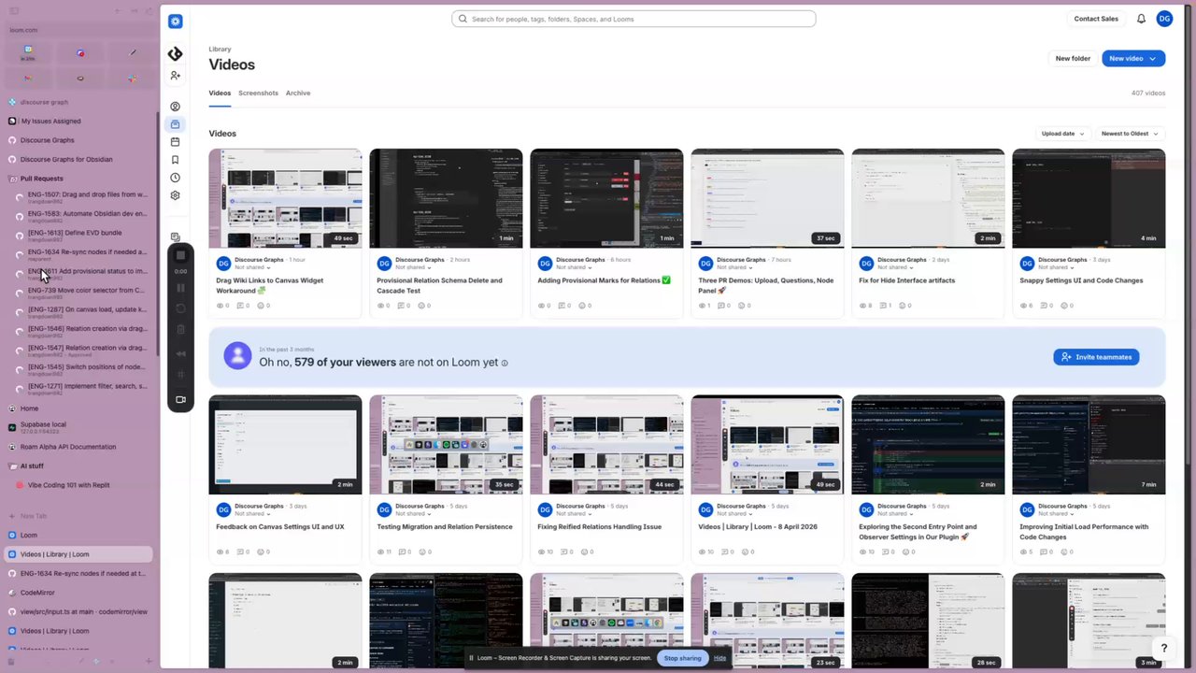The image size is (1196, 673).
Task: Switch to the Videos tab
Action: point(220,93)
